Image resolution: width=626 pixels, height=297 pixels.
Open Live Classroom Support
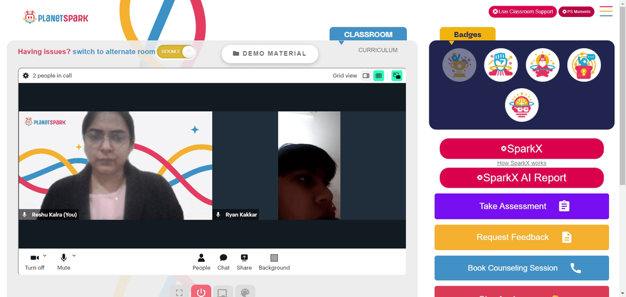(x=523, y=11)
